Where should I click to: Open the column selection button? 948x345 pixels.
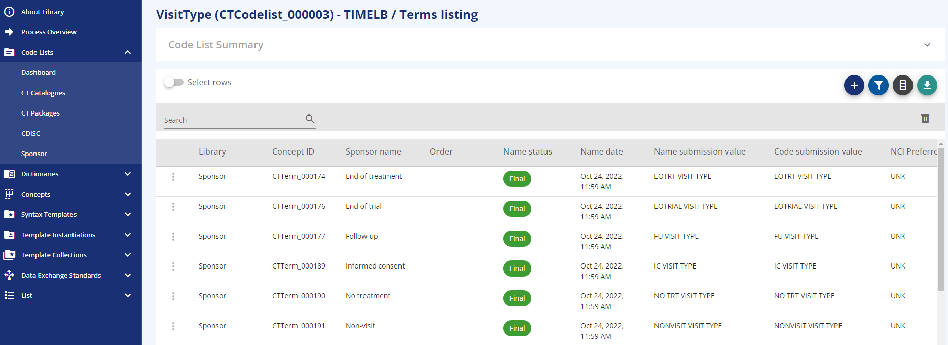903,85
